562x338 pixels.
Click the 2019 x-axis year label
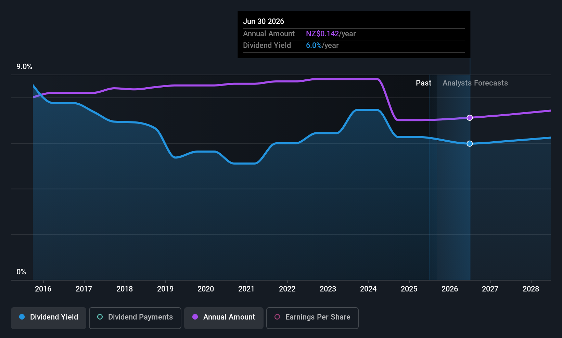[165, 289]
